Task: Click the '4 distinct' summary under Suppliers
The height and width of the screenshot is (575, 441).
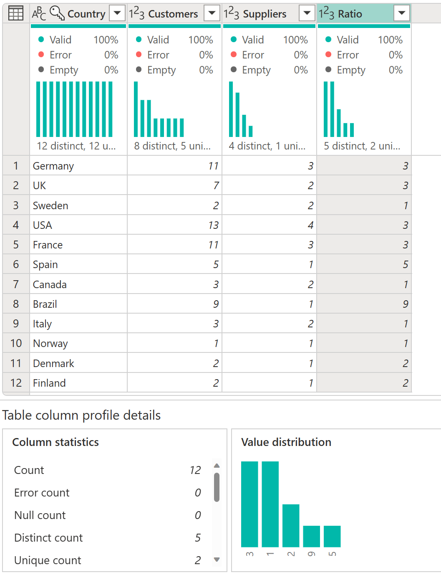Action: point(267,146)
